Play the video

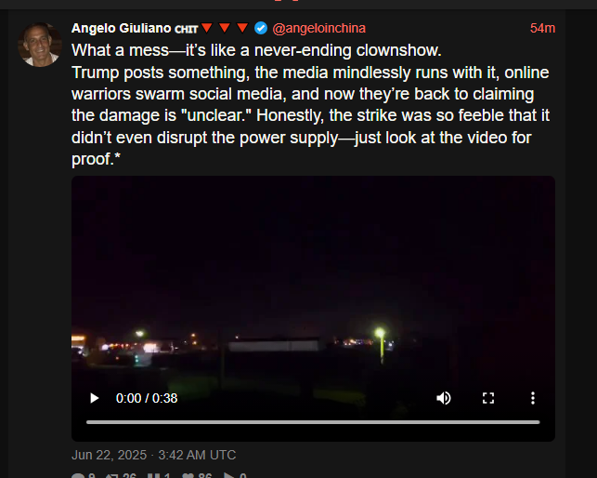click(95, 398)
